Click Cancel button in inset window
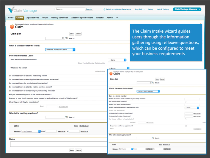The width and height of the screenshot is (210, 158). (162, 79)
